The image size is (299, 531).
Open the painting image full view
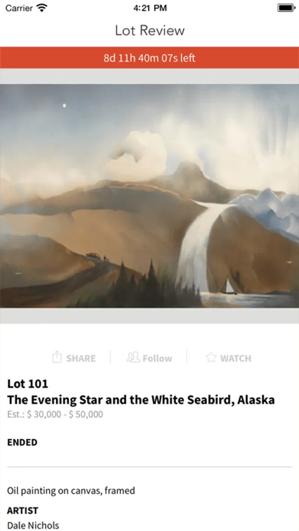149,196
